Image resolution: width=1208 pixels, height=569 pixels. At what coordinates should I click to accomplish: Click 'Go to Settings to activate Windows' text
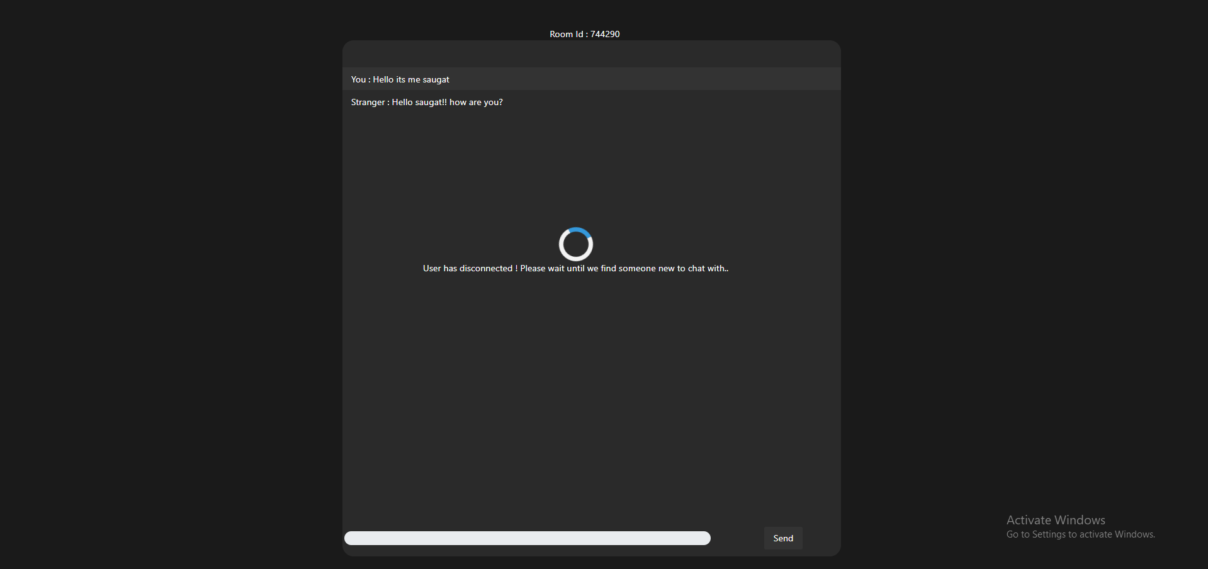click(x=1080, y=534)
